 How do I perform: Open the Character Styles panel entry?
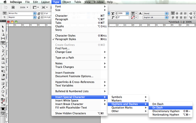(79, 36)
